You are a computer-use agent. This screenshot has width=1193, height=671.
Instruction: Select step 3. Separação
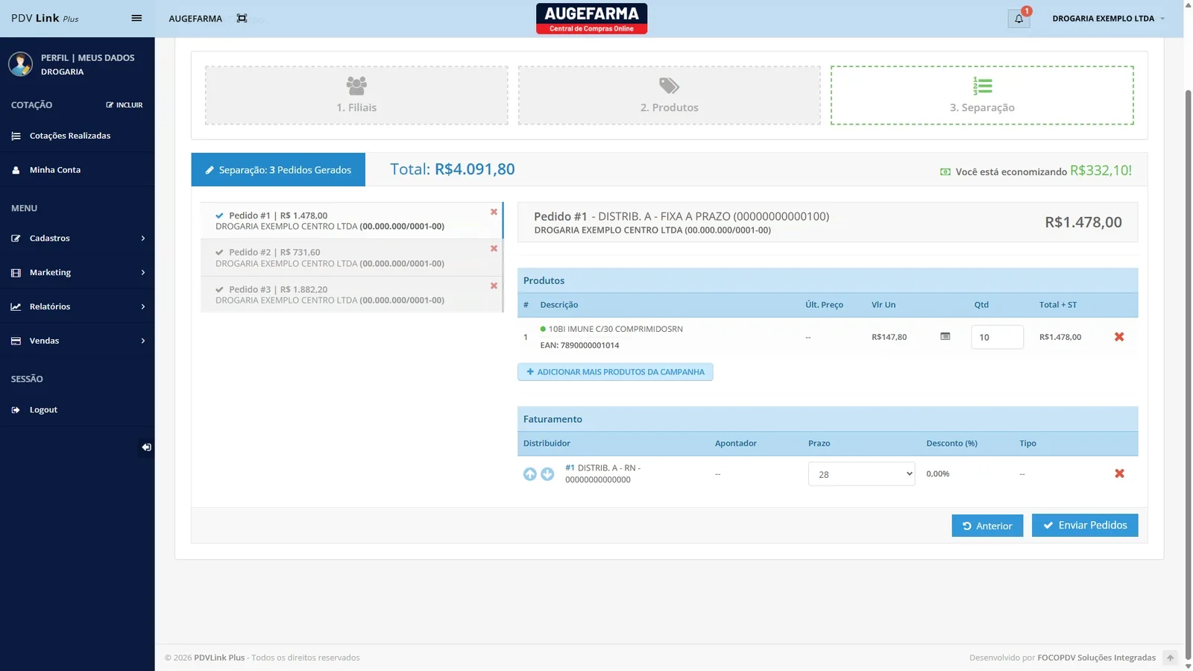[x=982, y=95]
